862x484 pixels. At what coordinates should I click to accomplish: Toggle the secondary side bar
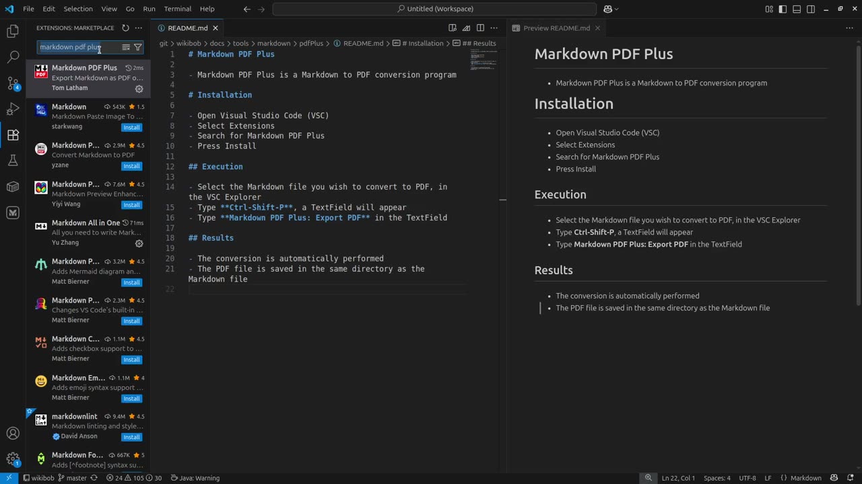pos(811,9)
